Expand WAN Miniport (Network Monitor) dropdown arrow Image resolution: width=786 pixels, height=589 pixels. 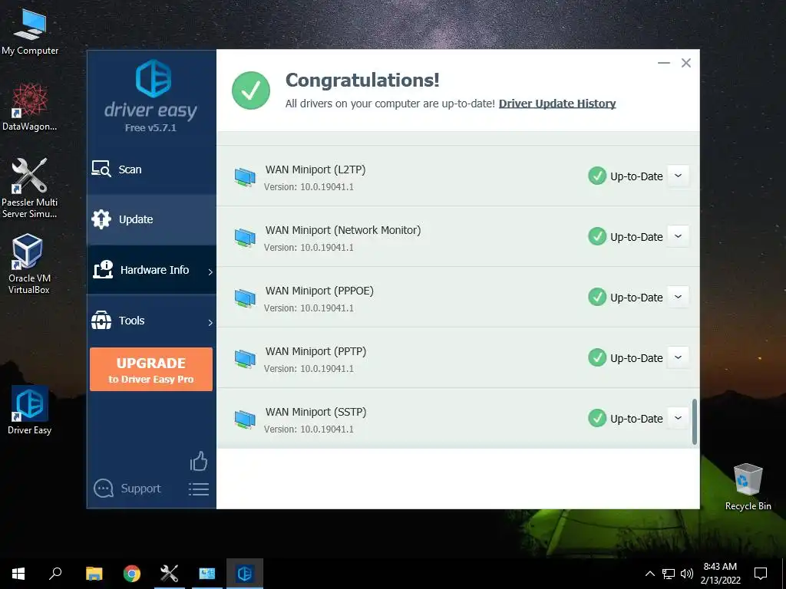tap(679, 236)
